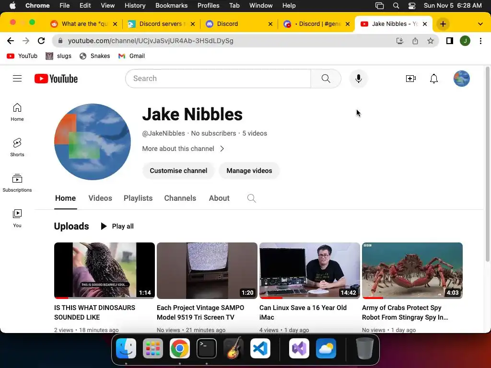
Task: Click video title Can Linux Save a 16 Year Old iMac
Action: click(x=303, y=312)
